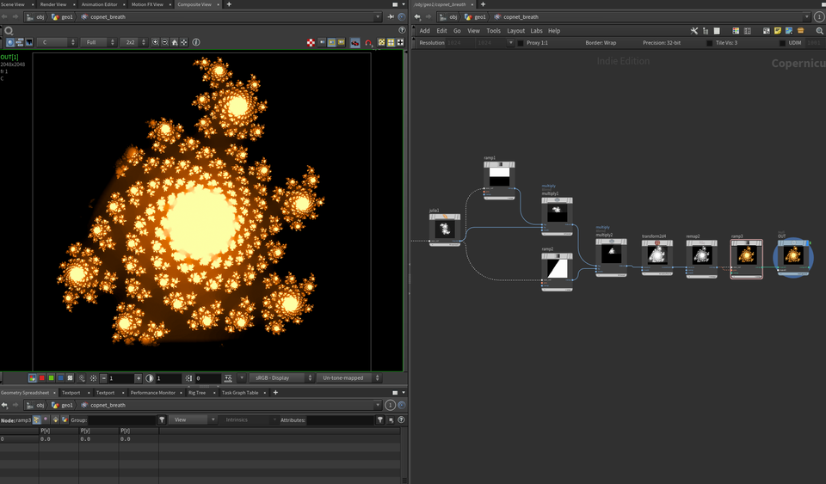
Task: Click the home view icon in compositor toolbar
Action: click(175, 42)
